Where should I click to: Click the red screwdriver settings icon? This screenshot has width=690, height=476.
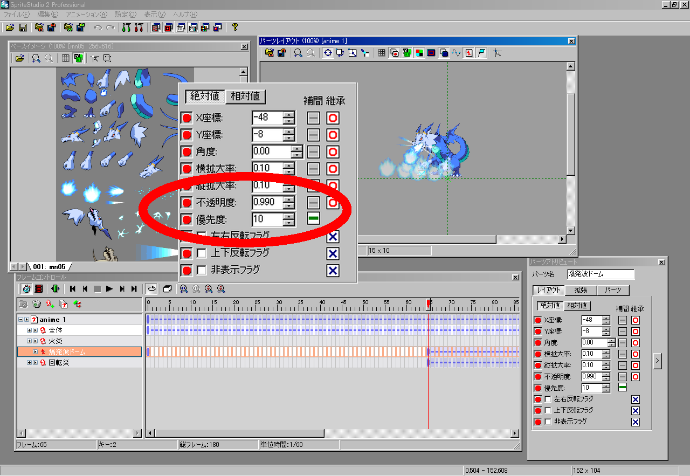tap(139, 27)
